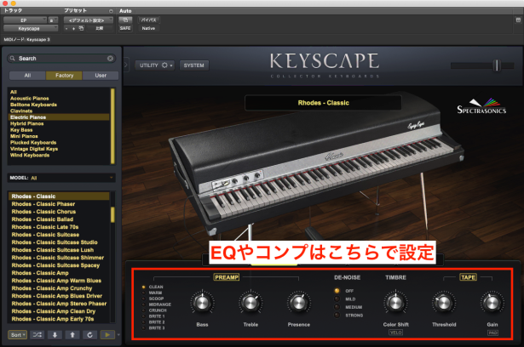Toggle the PAD switch under Gain
The width and height of the screenshot is (524, 347).
point(492,333)
